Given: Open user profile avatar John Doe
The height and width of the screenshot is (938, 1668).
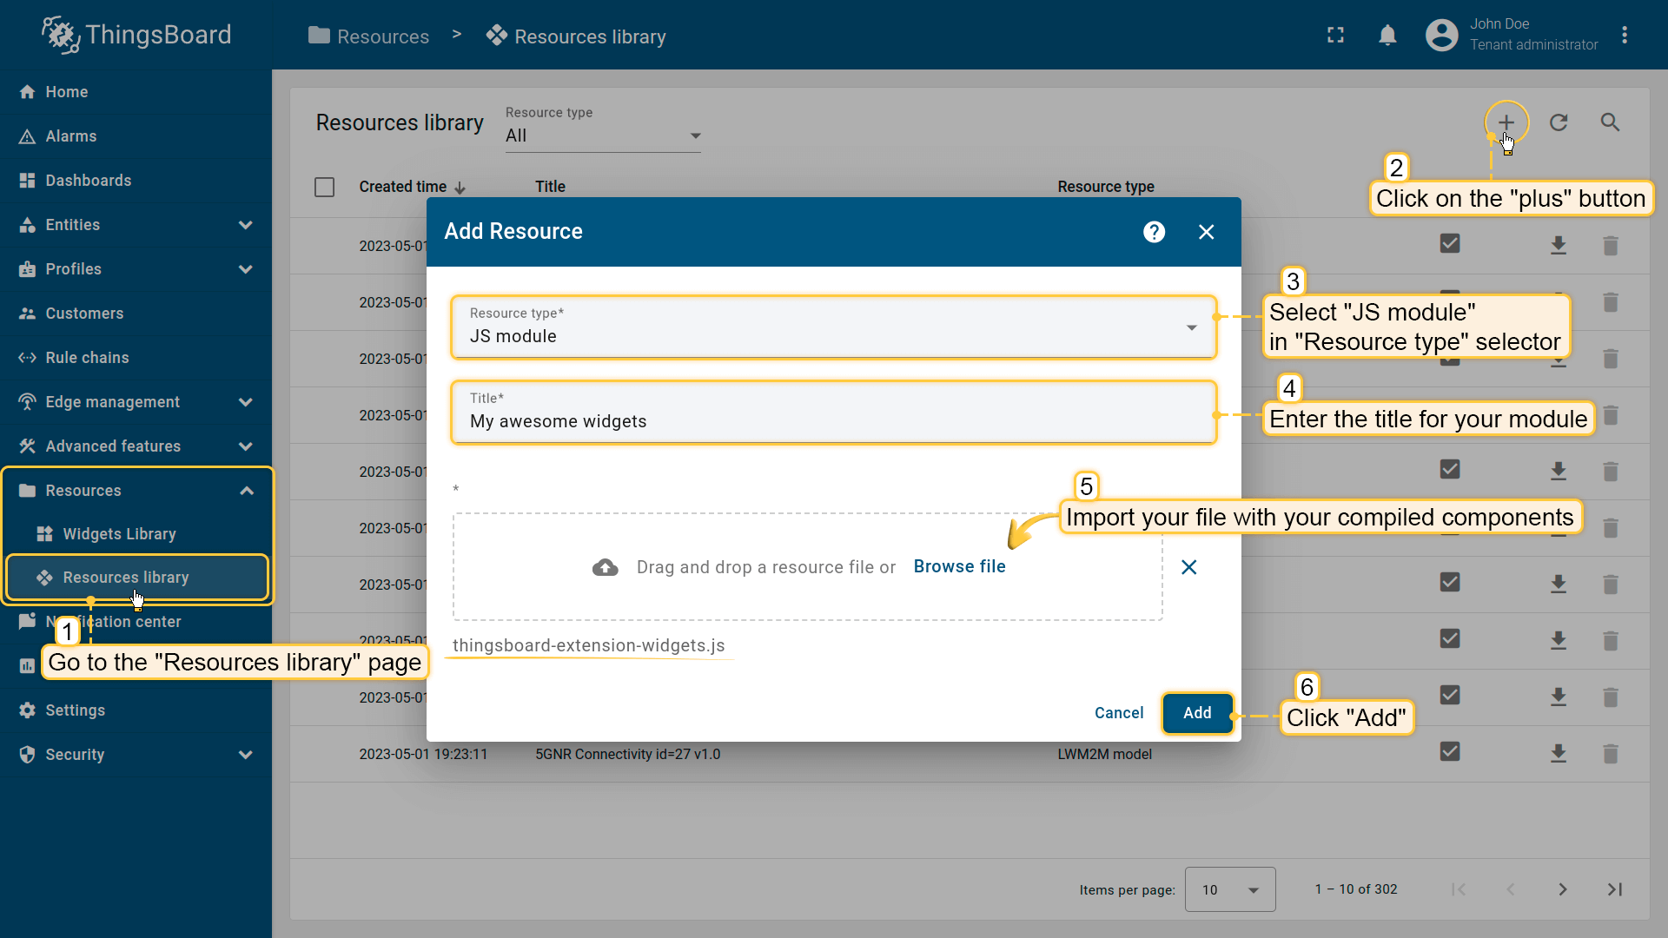Looking at the screenshot, I should (1442, 35).
